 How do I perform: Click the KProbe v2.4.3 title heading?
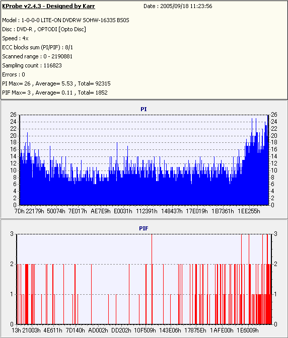(48, 6)
